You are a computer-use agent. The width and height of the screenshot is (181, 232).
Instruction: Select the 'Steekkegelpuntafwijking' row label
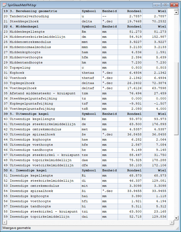34,98
